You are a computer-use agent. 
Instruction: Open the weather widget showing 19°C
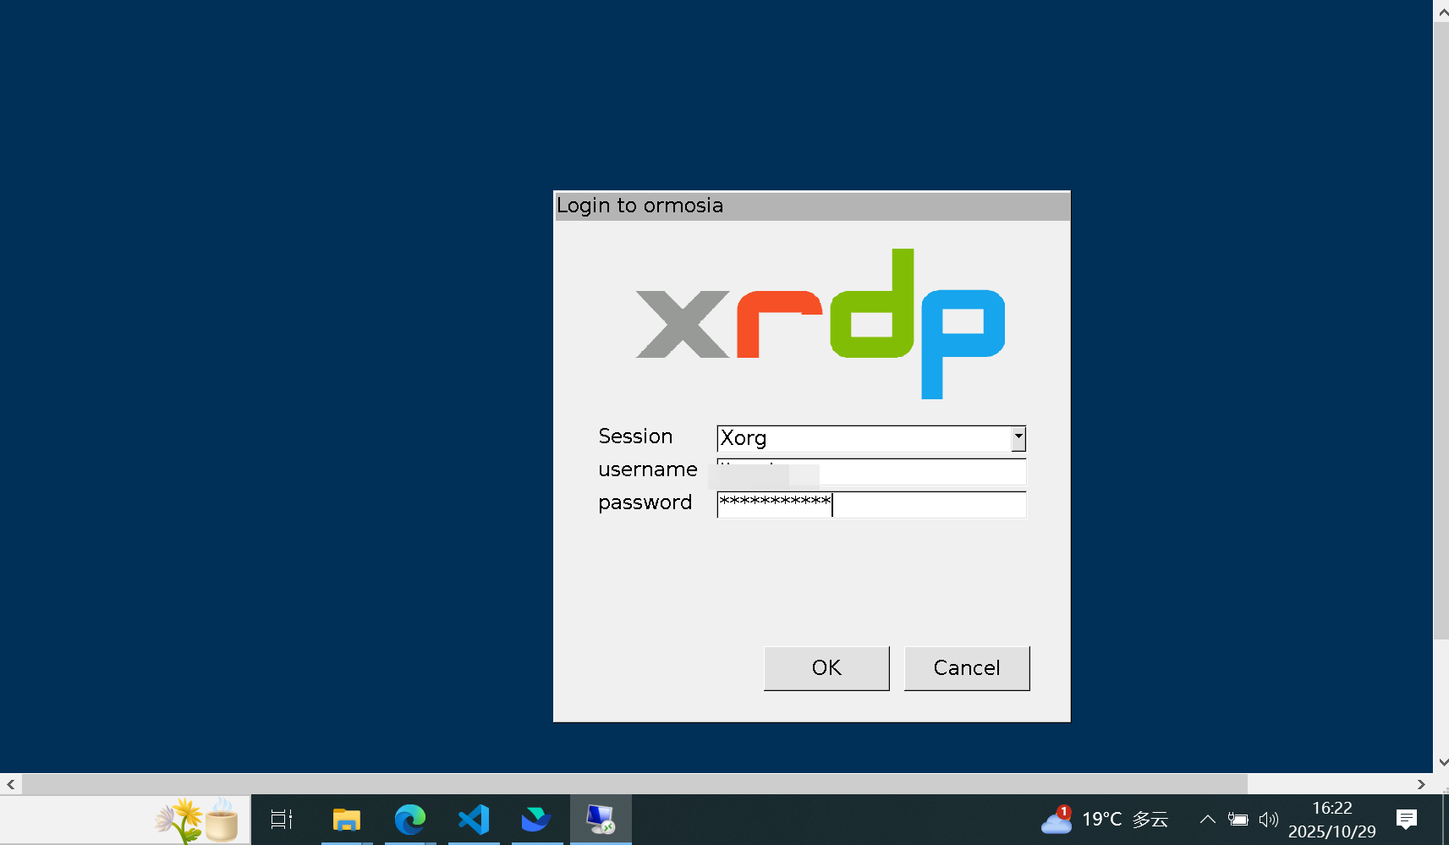tap(1105, 819)
